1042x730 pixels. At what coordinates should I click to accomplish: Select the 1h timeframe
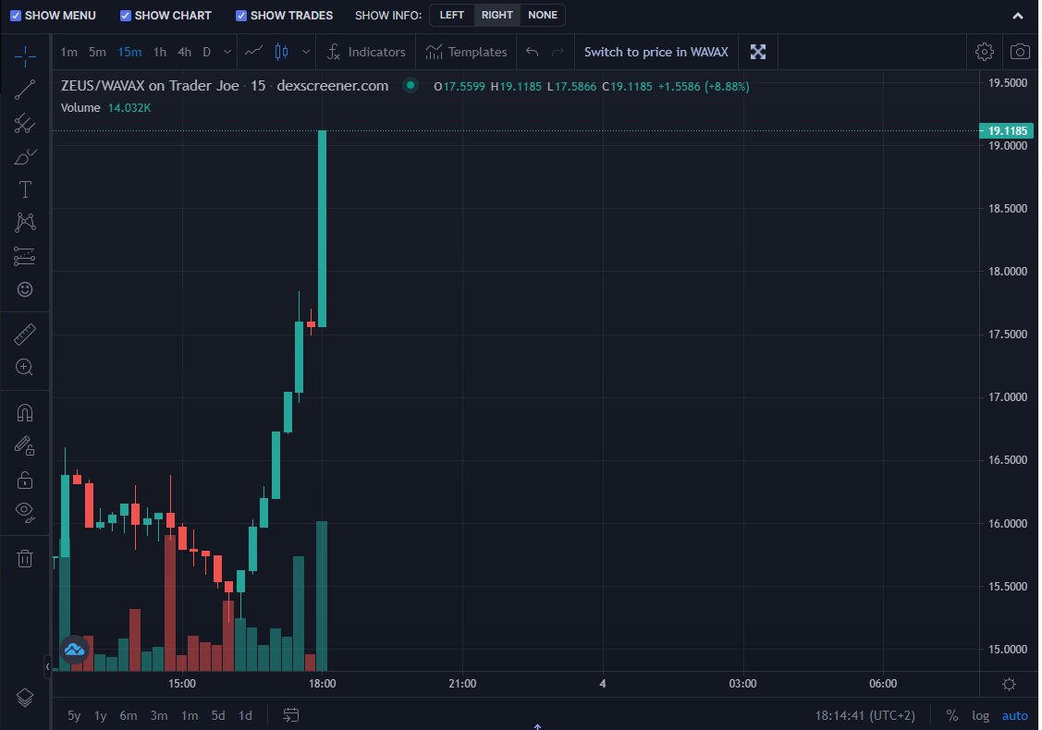[x=159, y=52]
